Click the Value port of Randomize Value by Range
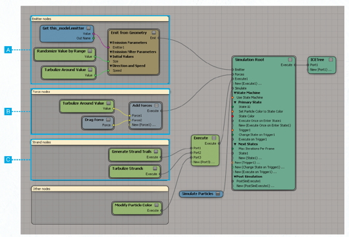Image resolution: width=349 pixels, height=237 pixels. click(95, 57)
